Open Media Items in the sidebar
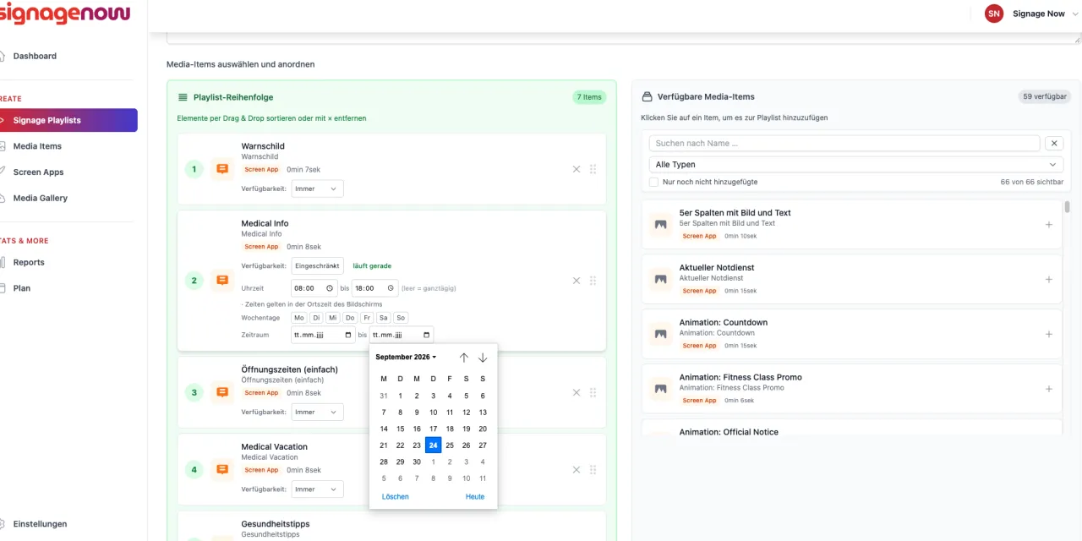The image size is (1082, 541). click(37, 146)
